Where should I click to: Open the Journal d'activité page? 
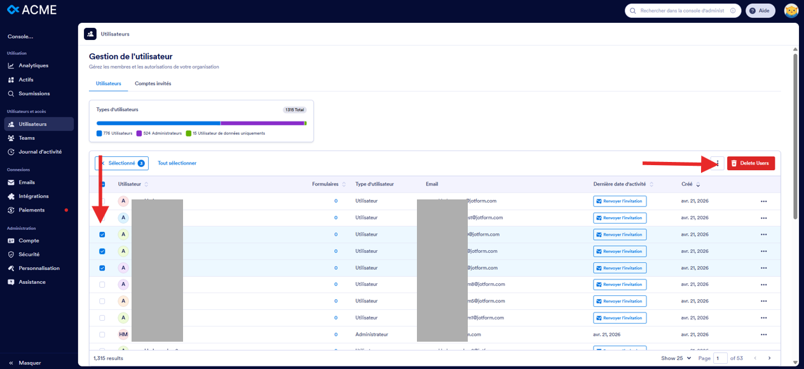pyautogui.click(x=41, y=151)
